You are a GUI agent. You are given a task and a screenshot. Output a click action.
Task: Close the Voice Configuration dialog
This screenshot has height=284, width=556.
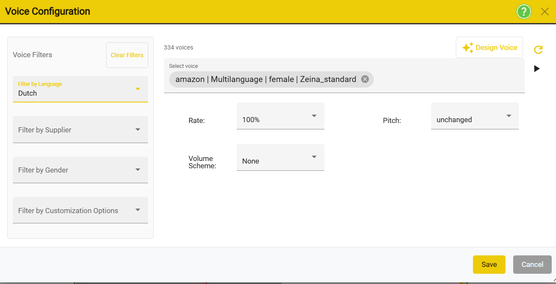pyautogui.click(x=545, y=12)
